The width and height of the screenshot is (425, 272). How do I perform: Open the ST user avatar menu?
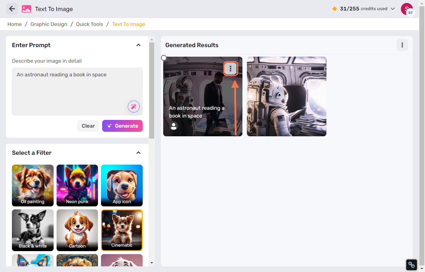407,9
